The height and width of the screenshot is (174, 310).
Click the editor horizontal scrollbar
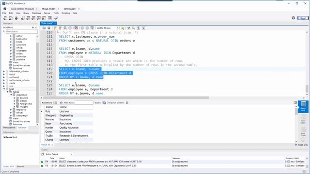tap(126, 98)
